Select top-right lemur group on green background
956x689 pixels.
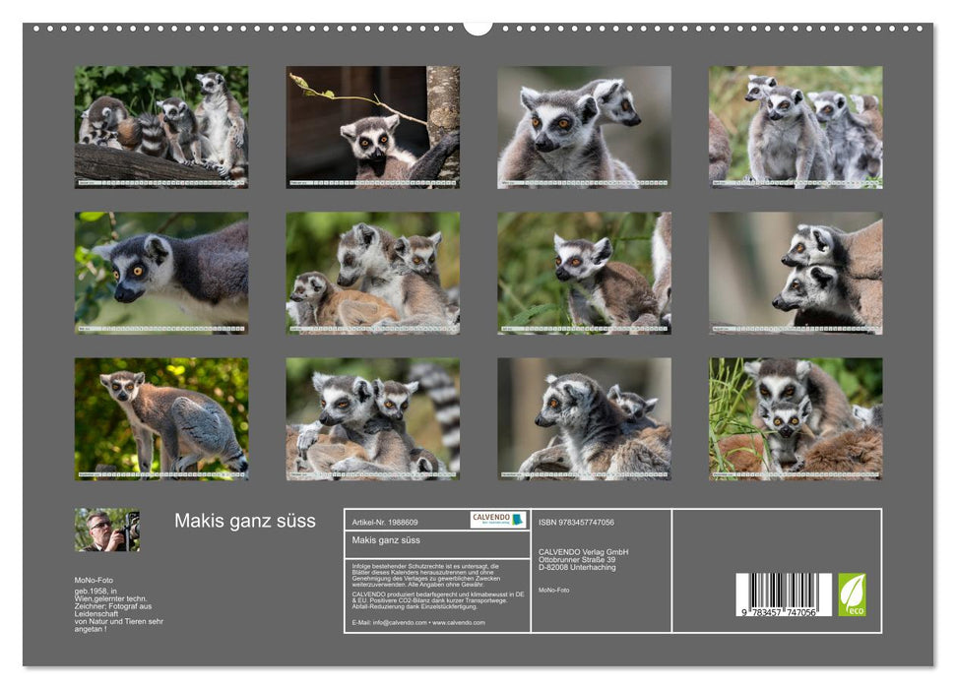click(796, 127)
